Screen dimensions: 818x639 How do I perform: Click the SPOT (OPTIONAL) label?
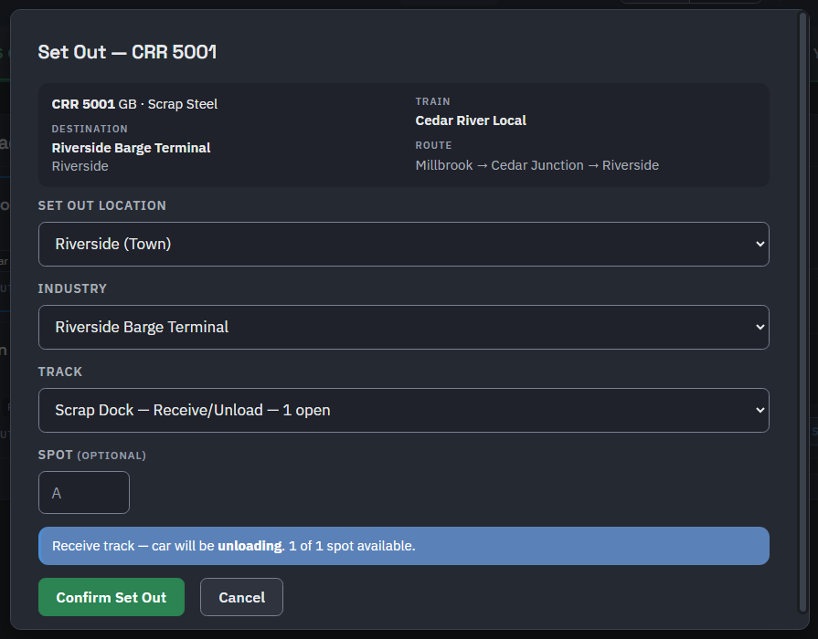(x=91, y=455)
